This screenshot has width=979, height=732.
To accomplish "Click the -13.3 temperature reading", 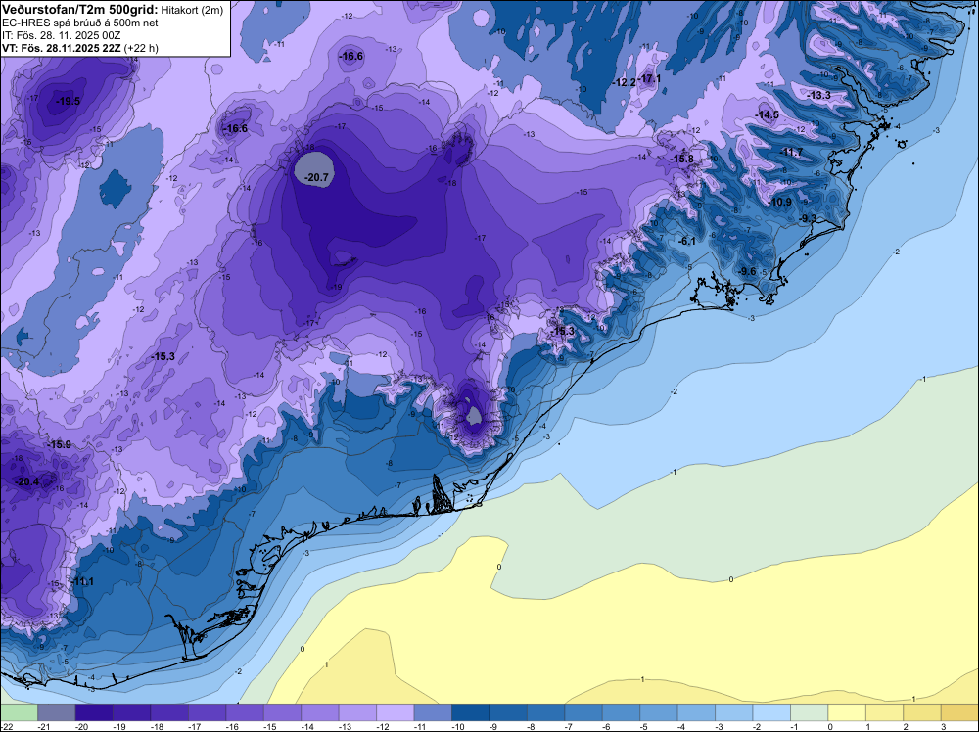I will click(819, 95).
